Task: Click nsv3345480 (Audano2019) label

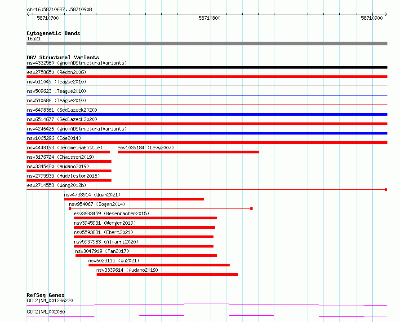Action: (58, 166)
